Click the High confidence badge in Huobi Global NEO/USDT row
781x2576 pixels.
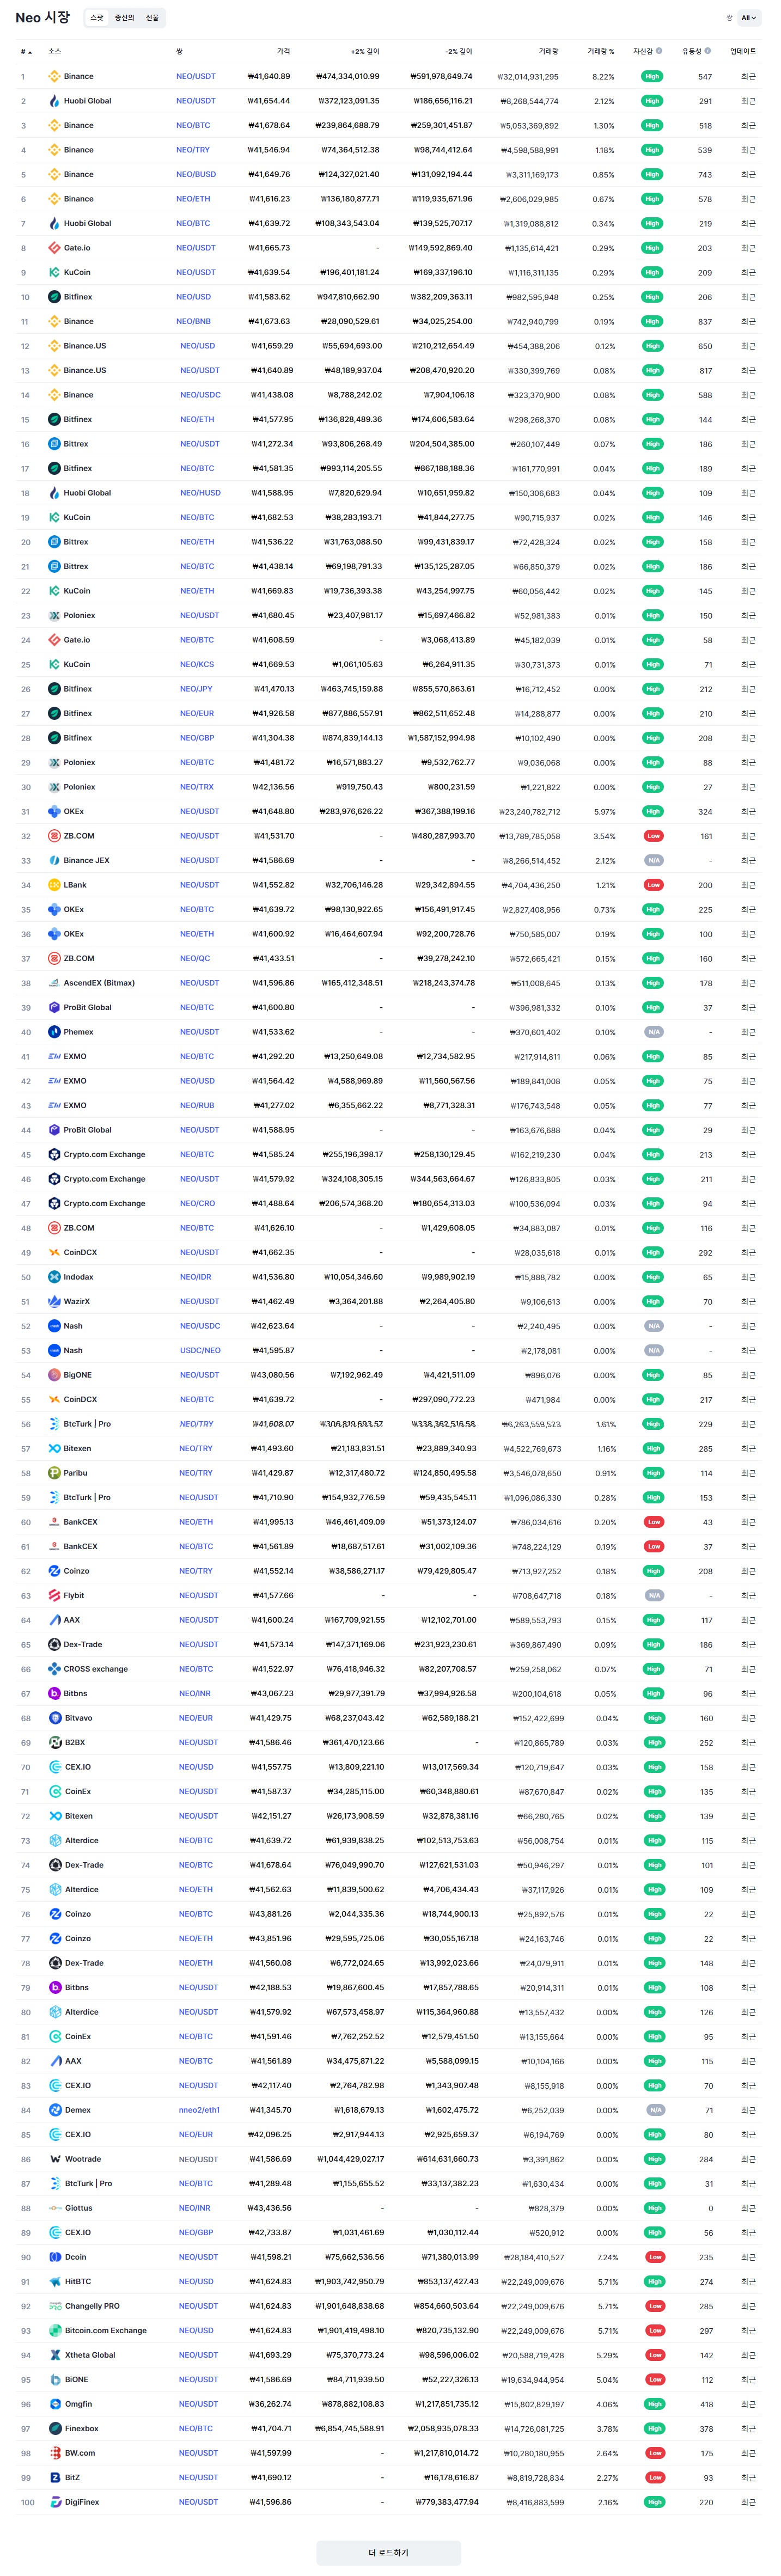click(652, 101)
